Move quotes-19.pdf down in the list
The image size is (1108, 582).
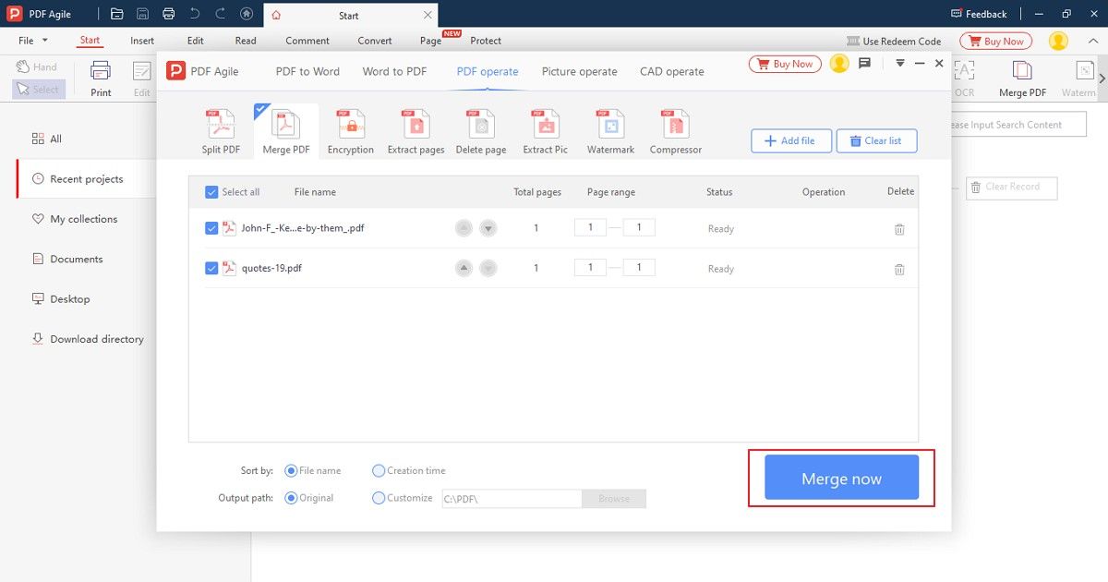(488, 268)
